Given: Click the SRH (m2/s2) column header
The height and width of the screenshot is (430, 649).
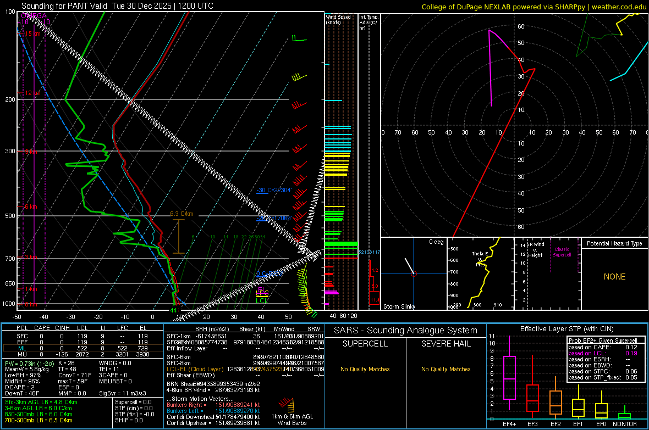Looking at the screenshot, I should pos(212,329).
